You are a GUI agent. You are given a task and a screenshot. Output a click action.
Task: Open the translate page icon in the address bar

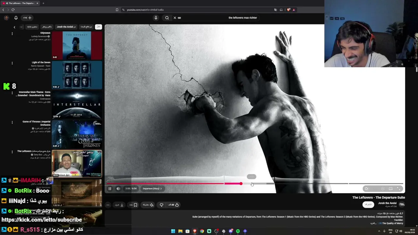(275, 10)
